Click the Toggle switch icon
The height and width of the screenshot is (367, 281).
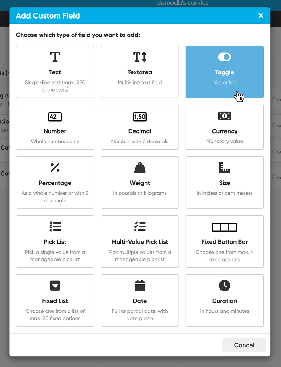tap(224, 57)
